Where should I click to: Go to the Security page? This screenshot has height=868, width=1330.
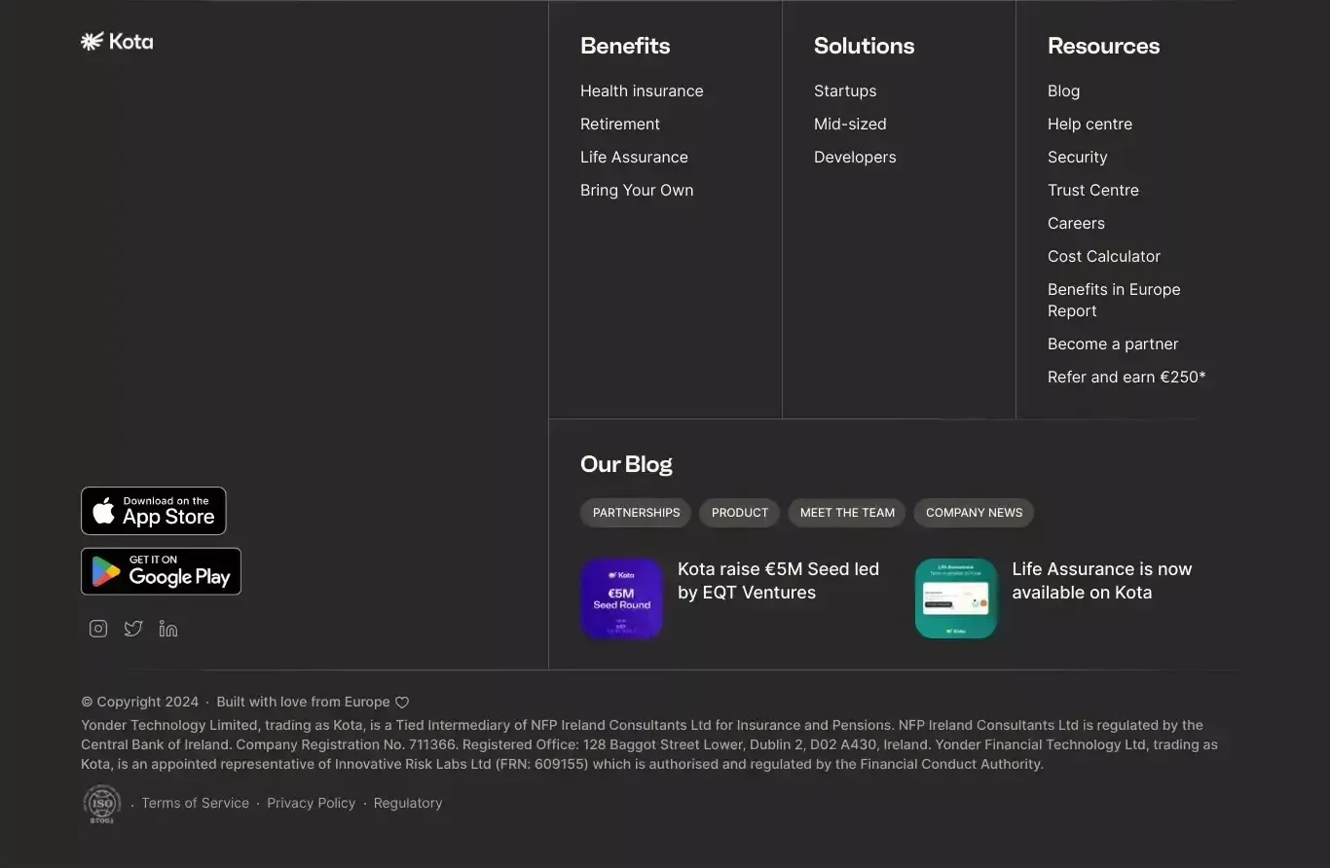point(1077,157)
